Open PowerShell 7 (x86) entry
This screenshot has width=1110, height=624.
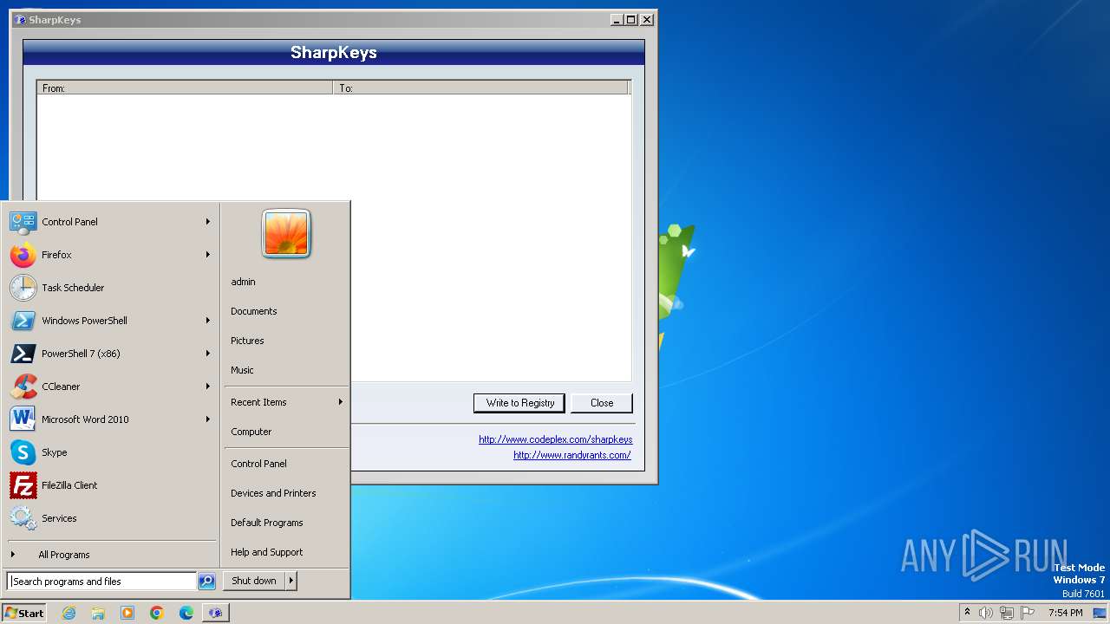click(x=111, y=354)
